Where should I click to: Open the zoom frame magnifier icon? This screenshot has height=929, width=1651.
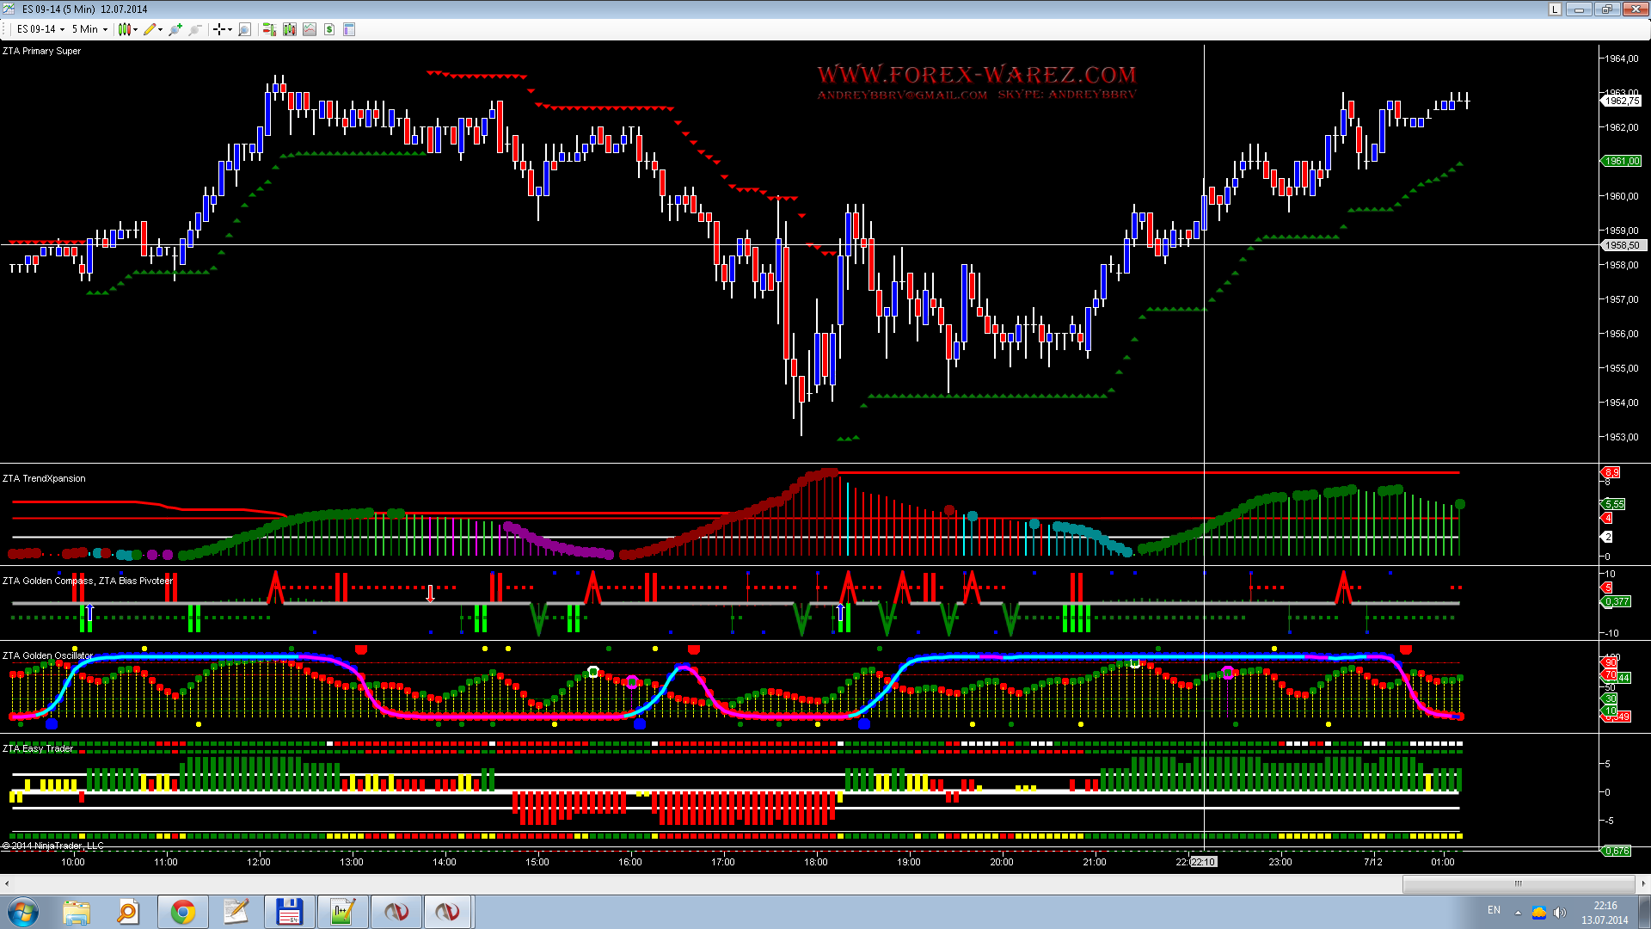tap(244, 29)
